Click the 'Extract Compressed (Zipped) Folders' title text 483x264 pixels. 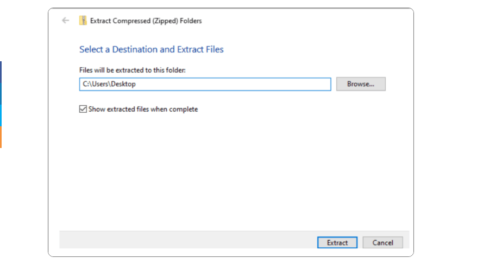[x=146, y=21]
